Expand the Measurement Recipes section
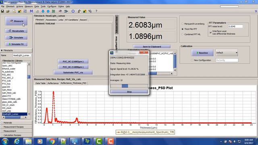 click(x=16, y=127)
